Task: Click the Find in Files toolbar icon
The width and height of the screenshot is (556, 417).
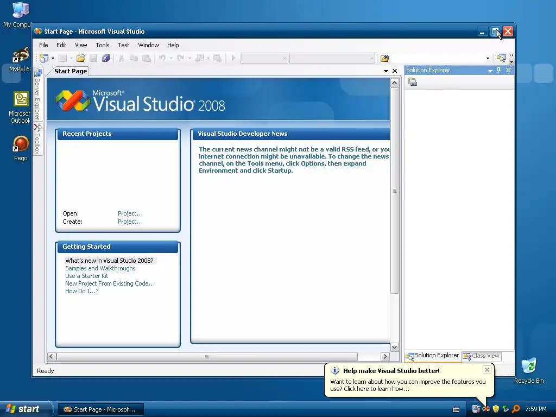Action: coord(385,58)
